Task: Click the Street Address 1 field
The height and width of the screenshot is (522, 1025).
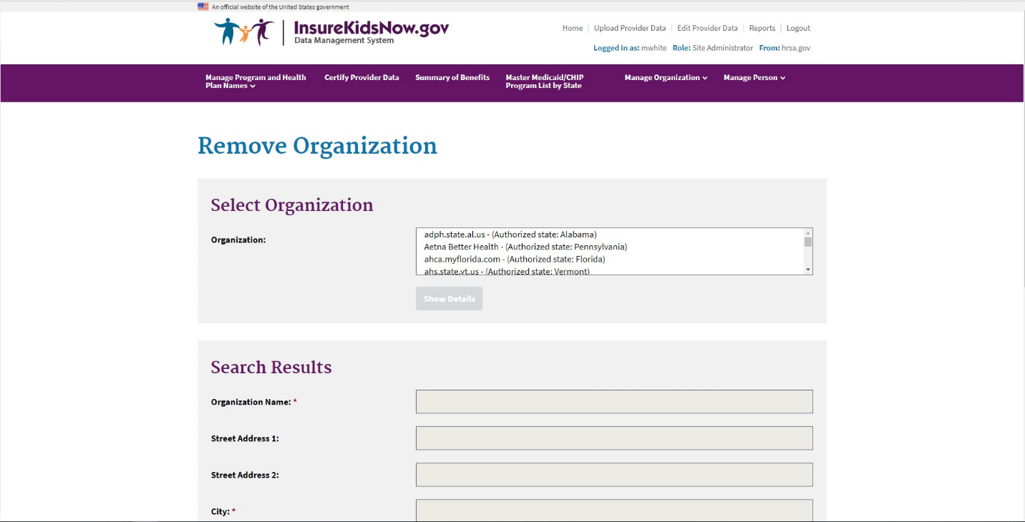Action: click(x=614, y=438)
